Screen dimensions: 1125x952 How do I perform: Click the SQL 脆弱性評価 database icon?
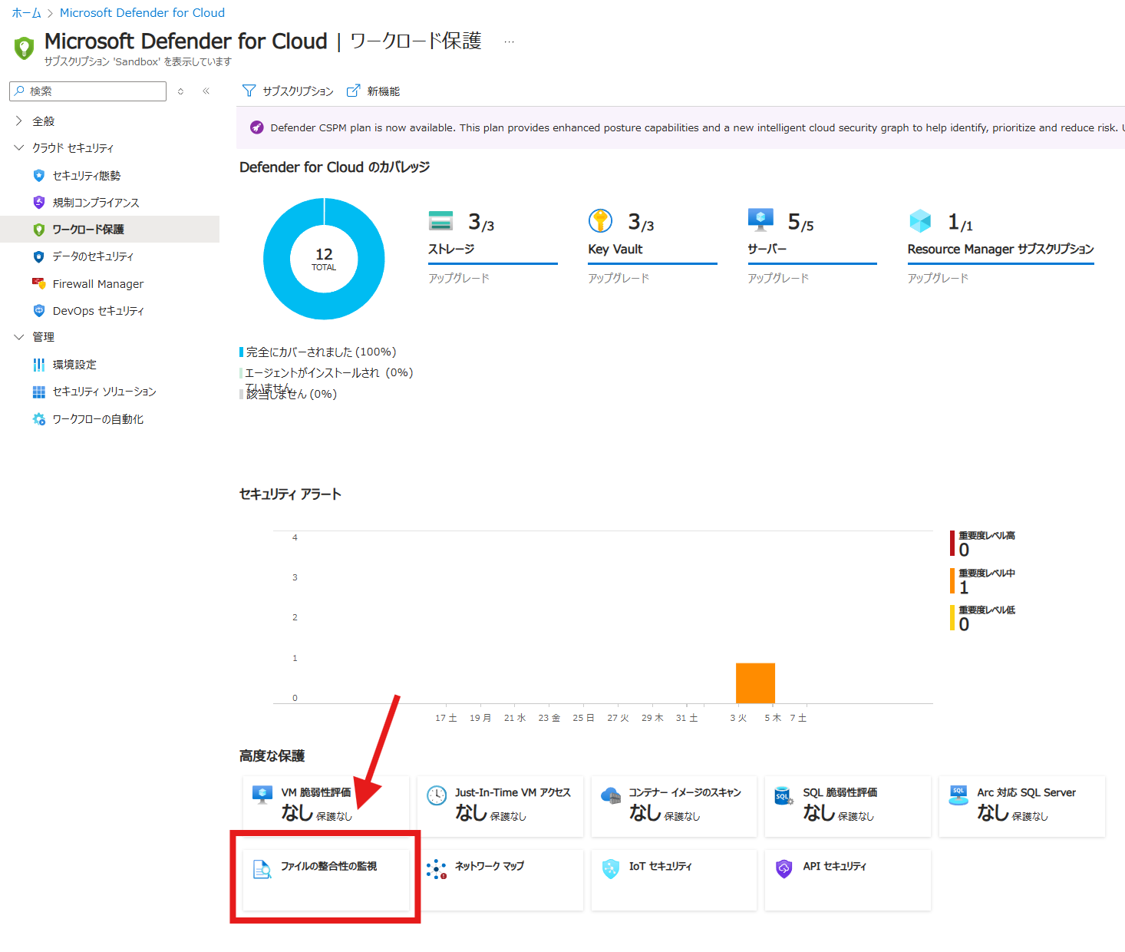784,795
